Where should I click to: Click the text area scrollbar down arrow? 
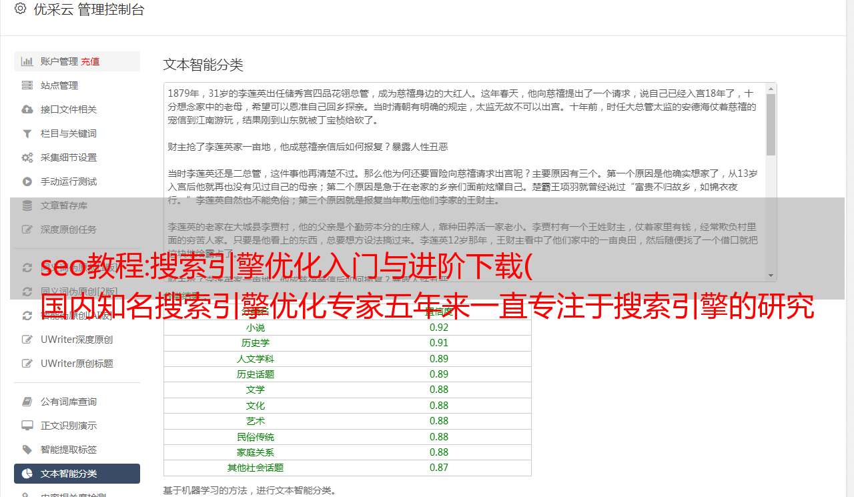tap(771, 276)
